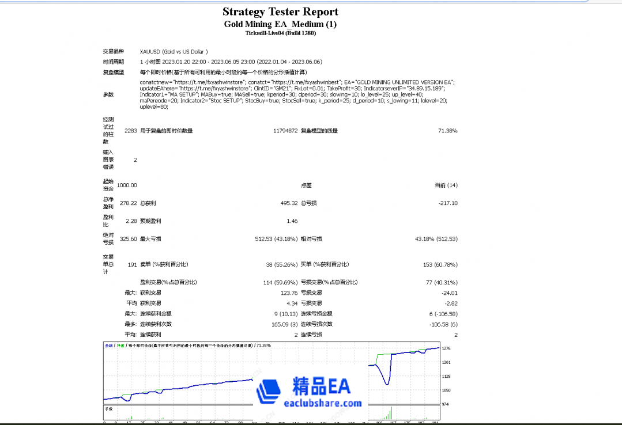Click the total net profit value 278.22

[128, 203]
